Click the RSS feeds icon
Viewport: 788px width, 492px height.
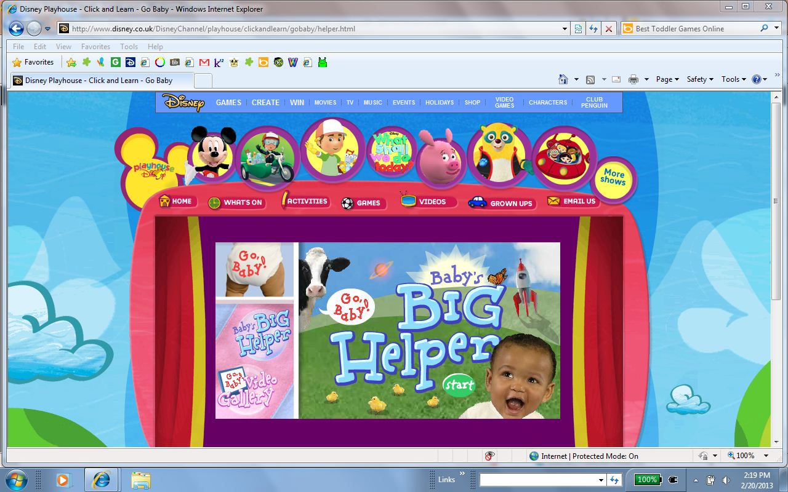pyautogui.click(x=590, y=79)
